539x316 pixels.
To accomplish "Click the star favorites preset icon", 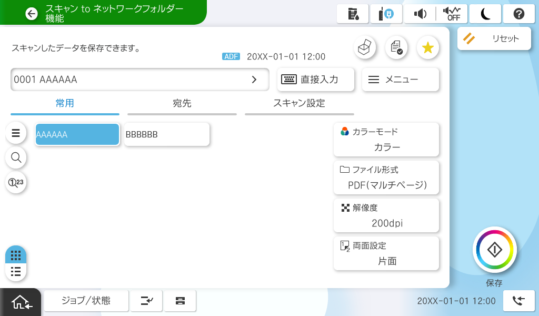I will (427, 48).
